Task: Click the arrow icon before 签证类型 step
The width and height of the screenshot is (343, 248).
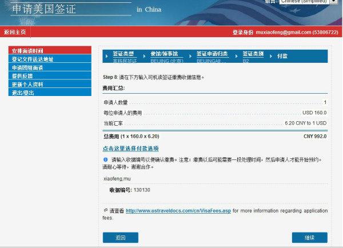Action: [106, 56]
